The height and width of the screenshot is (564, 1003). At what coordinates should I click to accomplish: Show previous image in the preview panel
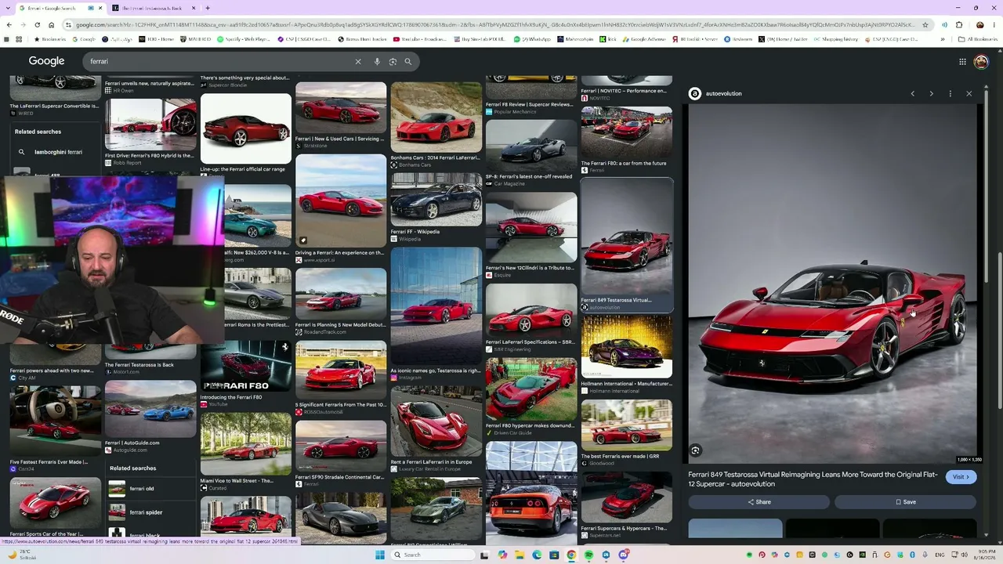912,93
